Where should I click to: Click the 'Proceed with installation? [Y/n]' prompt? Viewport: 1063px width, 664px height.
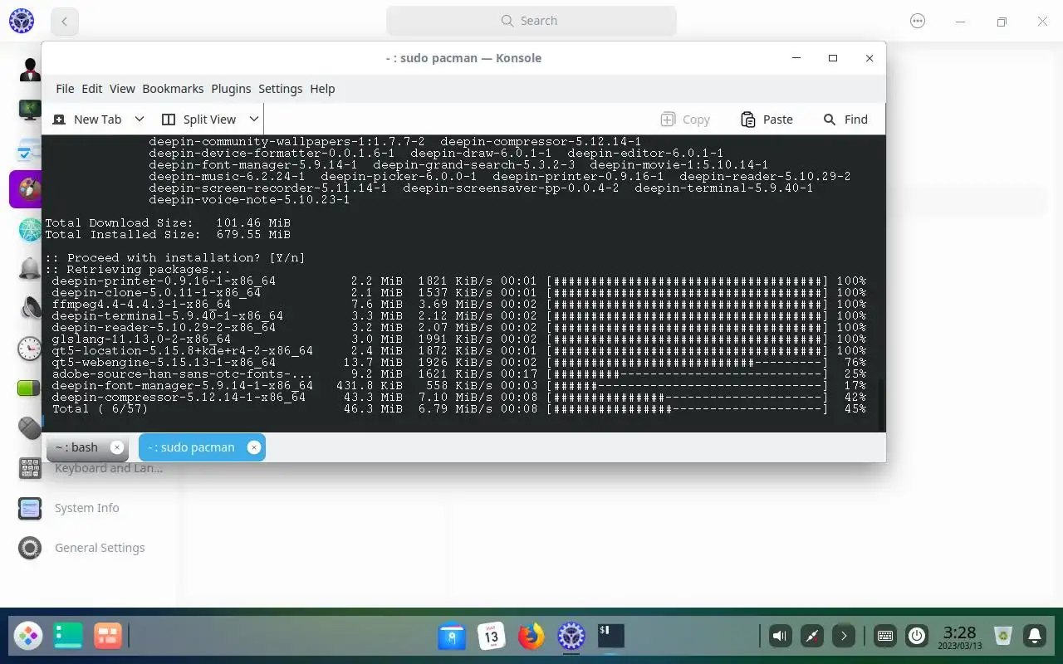(175, 258)
